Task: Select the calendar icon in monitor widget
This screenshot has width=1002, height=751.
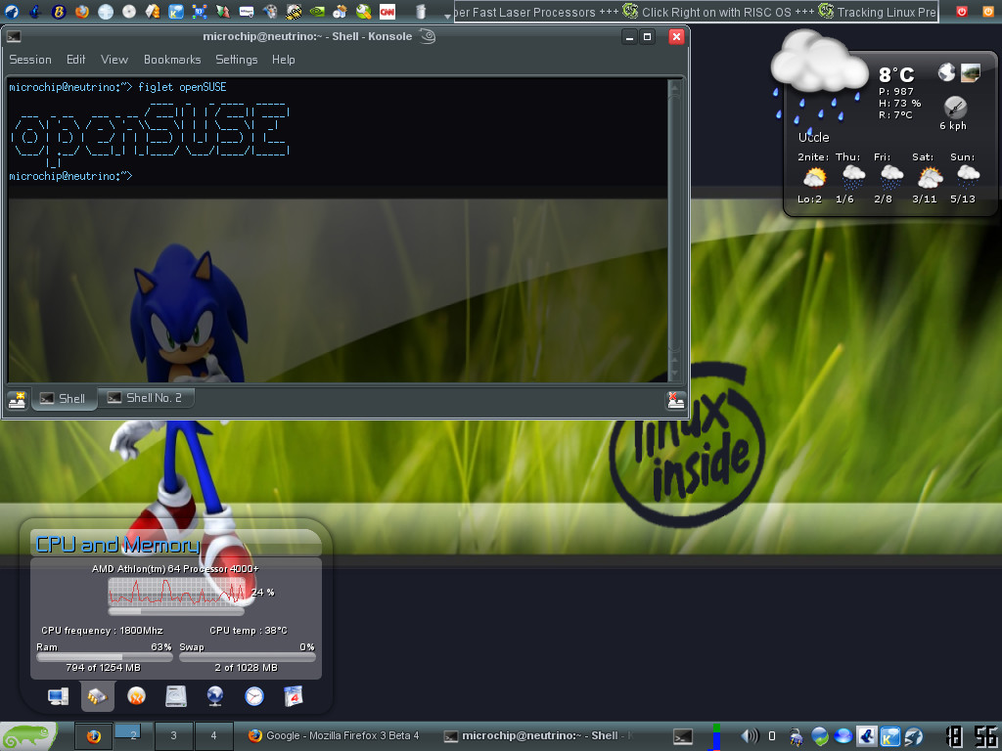Action: coord(294,696)
